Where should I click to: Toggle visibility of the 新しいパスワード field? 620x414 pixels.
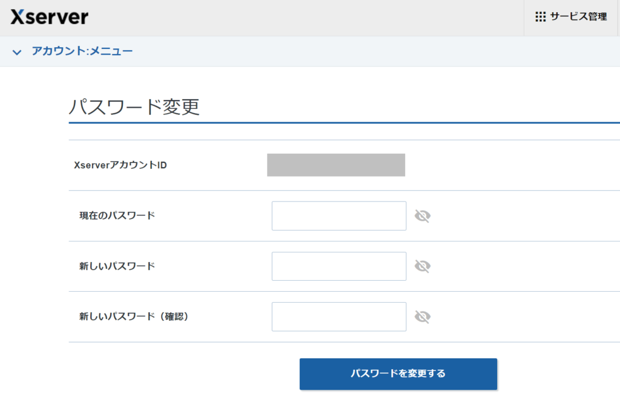tap(422, 266)
